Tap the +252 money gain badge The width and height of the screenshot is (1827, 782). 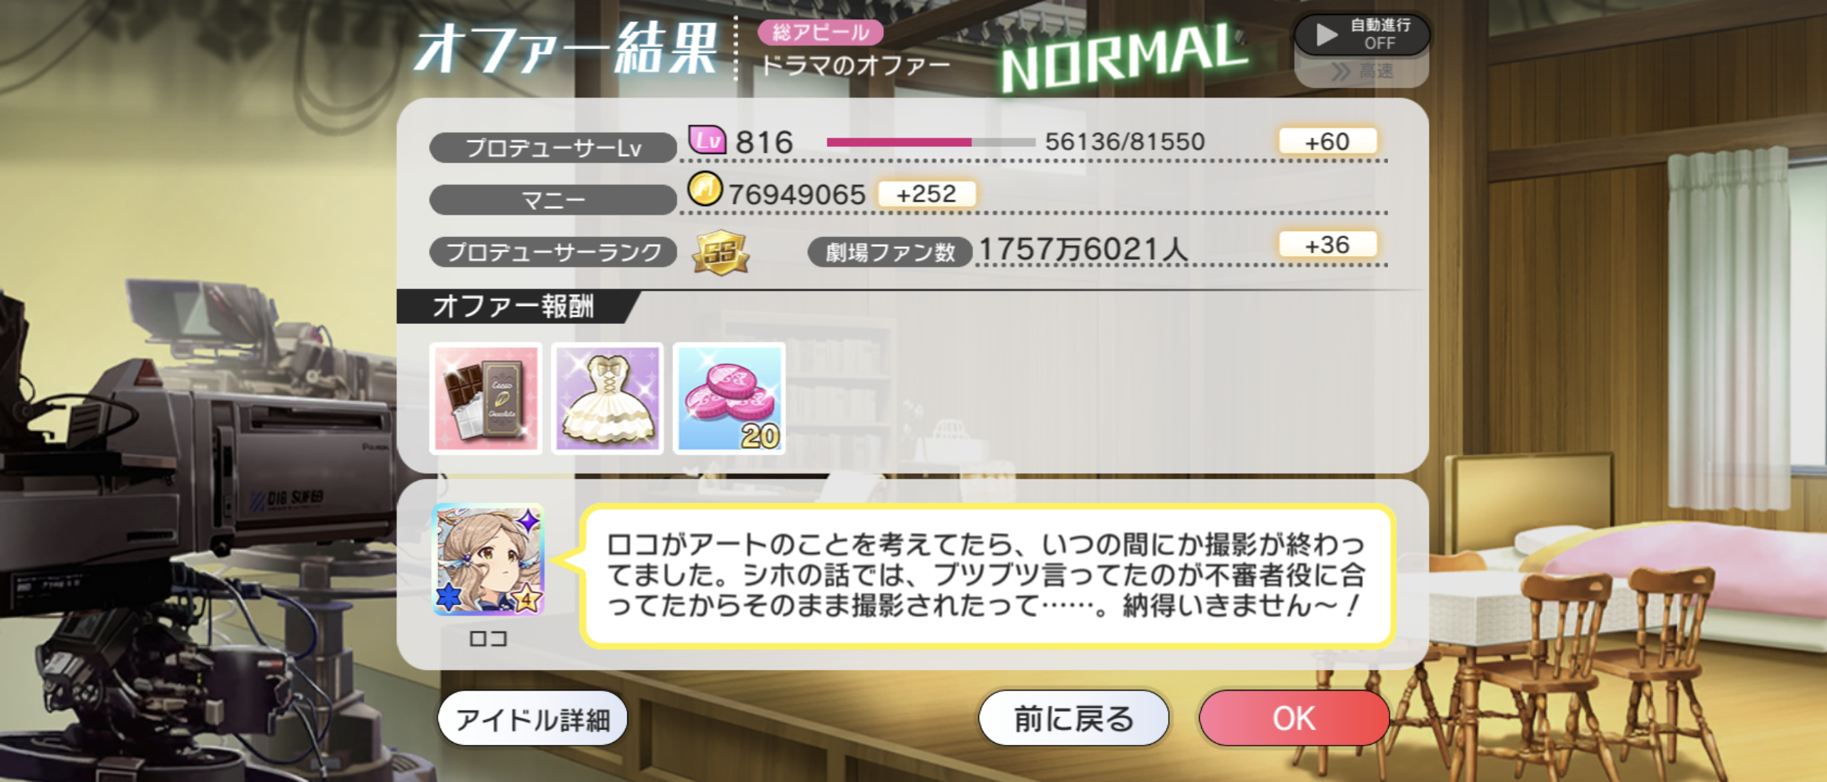click(x=926, y=193)
